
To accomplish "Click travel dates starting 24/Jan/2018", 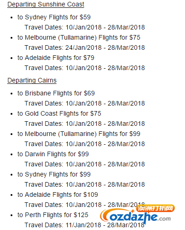I will (x=85, y=47).
